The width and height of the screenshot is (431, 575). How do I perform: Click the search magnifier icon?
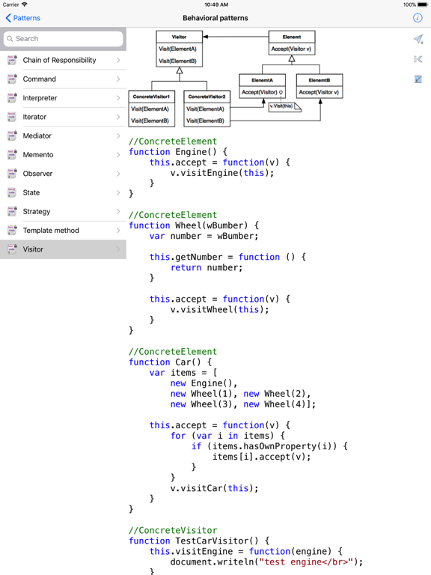[x=10, y=38]
